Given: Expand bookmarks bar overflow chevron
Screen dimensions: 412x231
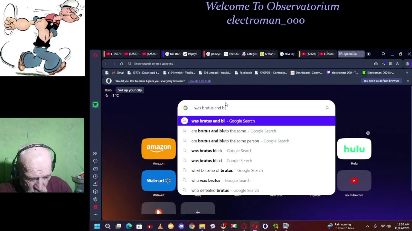Looking at the screenshot, I should tap(407, 73).
